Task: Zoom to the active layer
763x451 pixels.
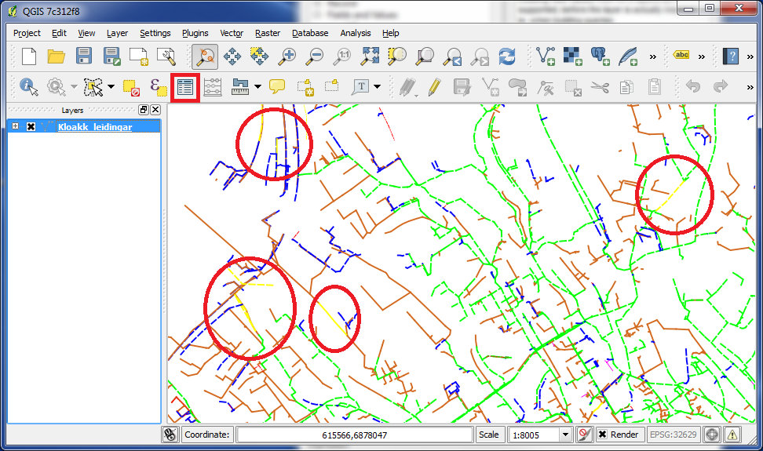Action: pos(425,56)
